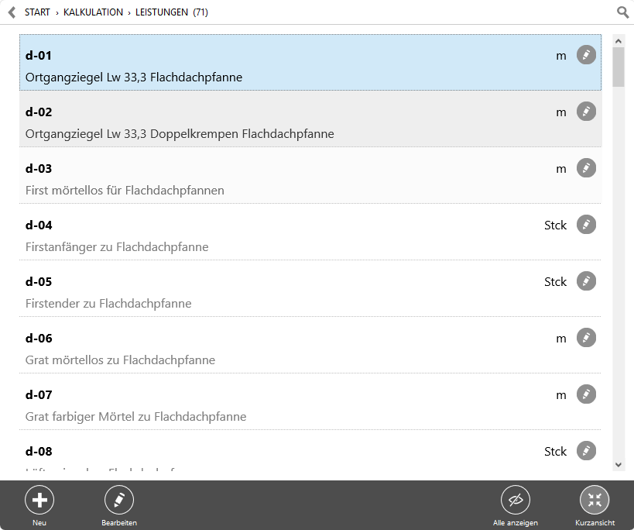
Task: Add a new Leistung with Neu
Action: click(x=39, y=500)
